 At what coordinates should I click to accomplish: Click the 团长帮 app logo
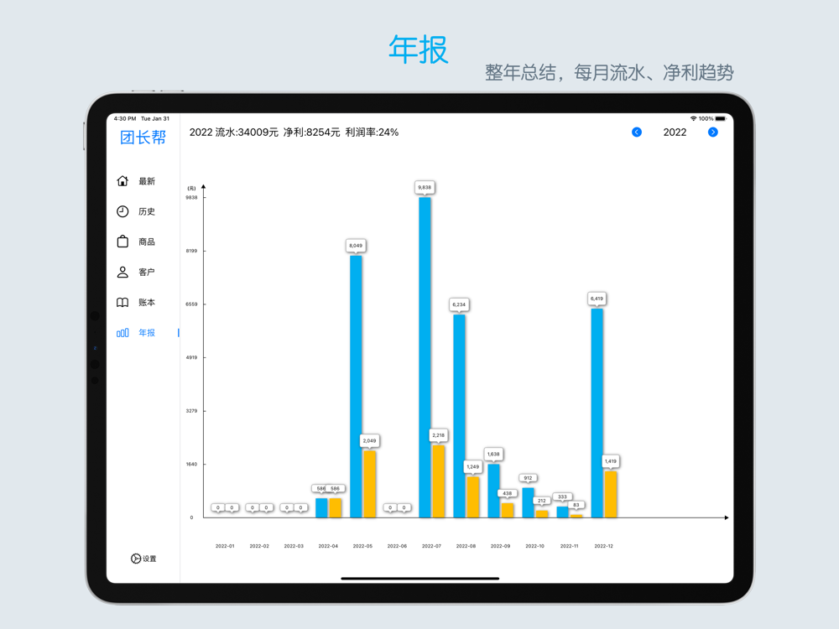coord(143,138)
